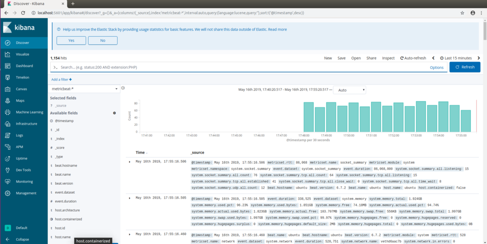
Task: Open the Auto interval dropdown
Action: (x=350, y=90)
